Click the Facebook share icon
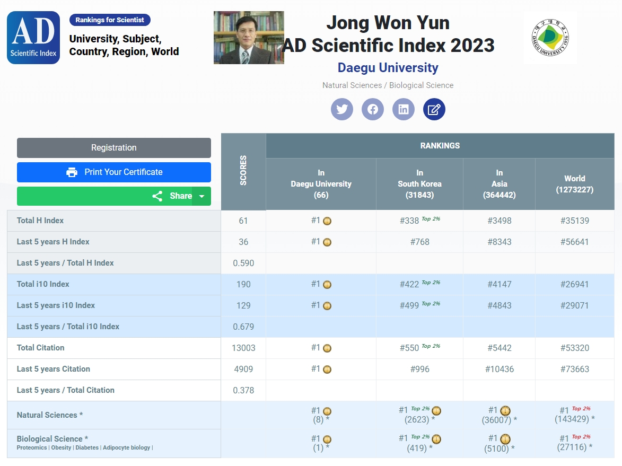Screen dimensions: 622x466 point(373,109)
